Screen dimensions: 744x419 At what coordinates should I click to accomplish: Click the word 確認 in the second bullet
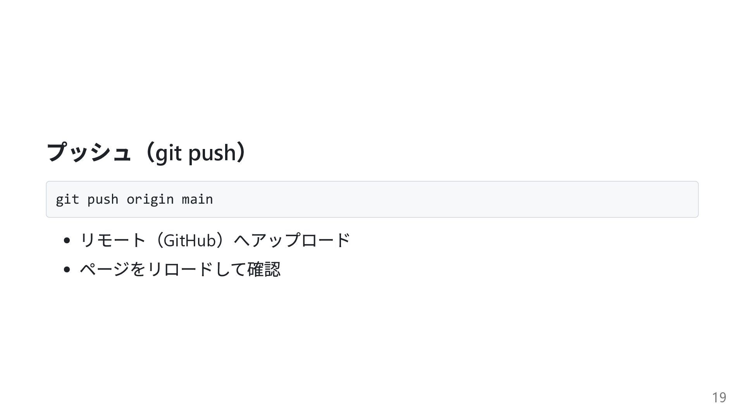[x=264, y=269]
